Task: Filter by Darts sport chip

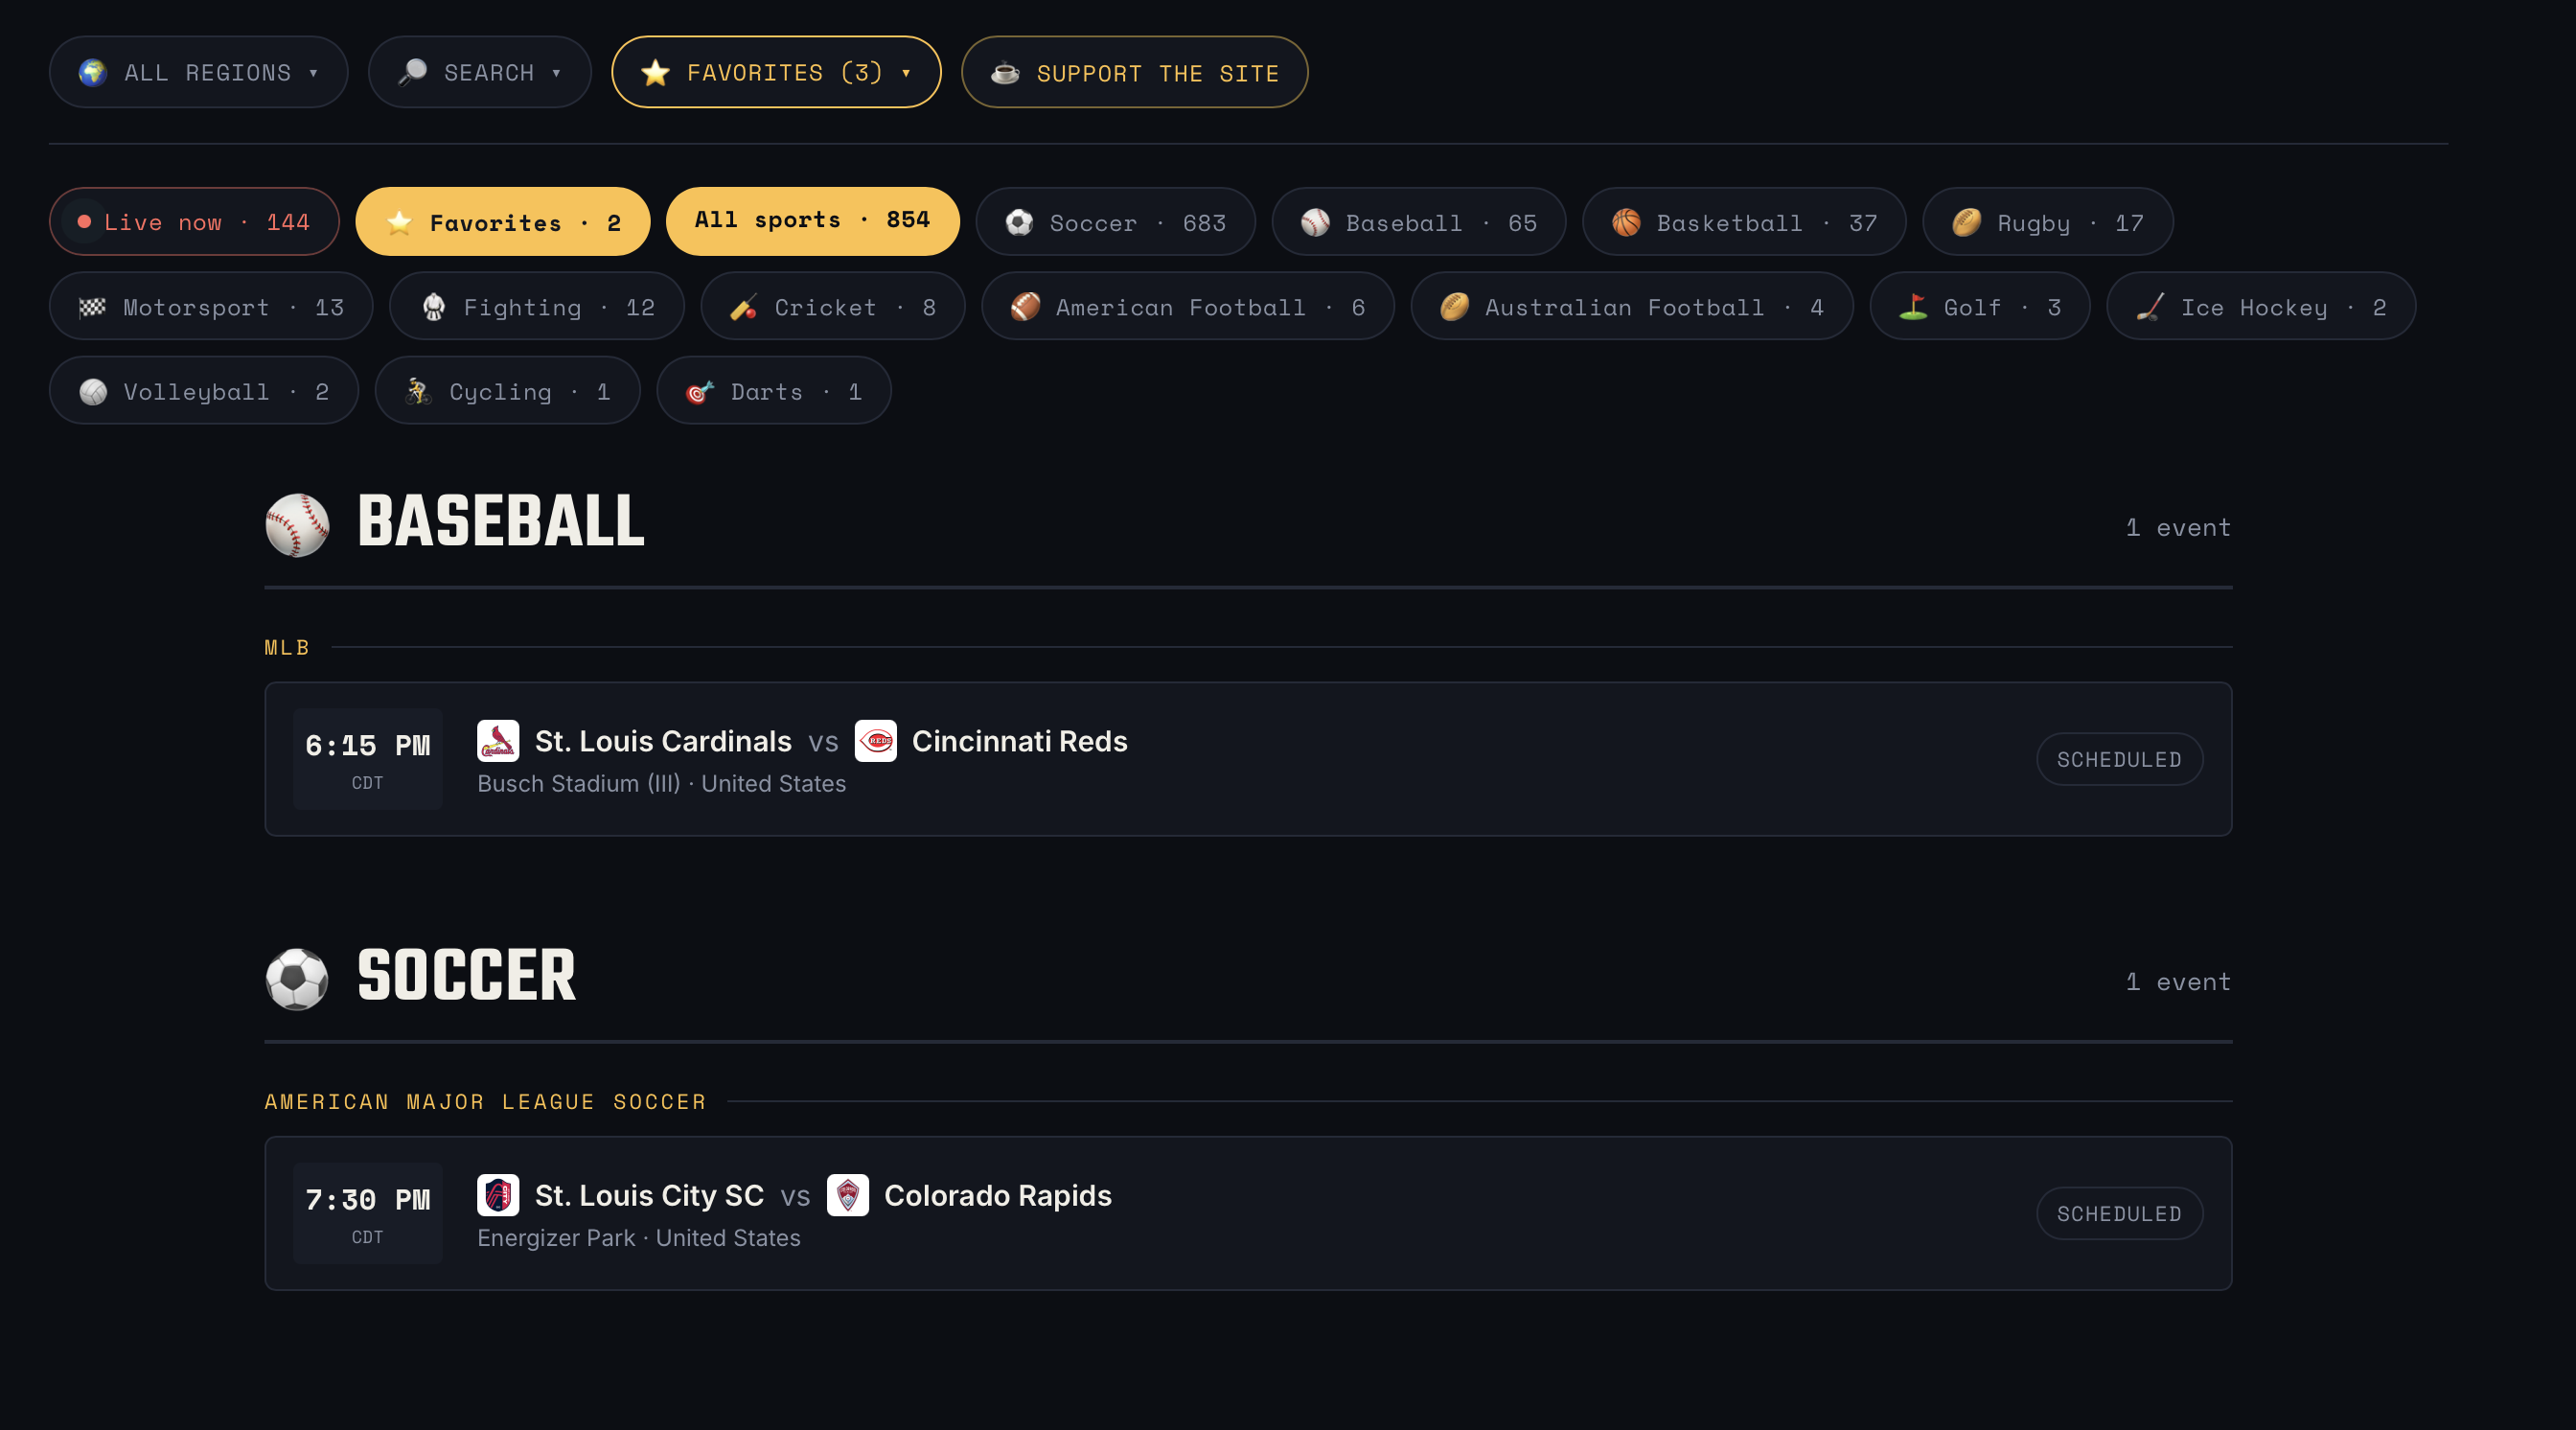Action: pyautogui.click(x=774, y=391)
